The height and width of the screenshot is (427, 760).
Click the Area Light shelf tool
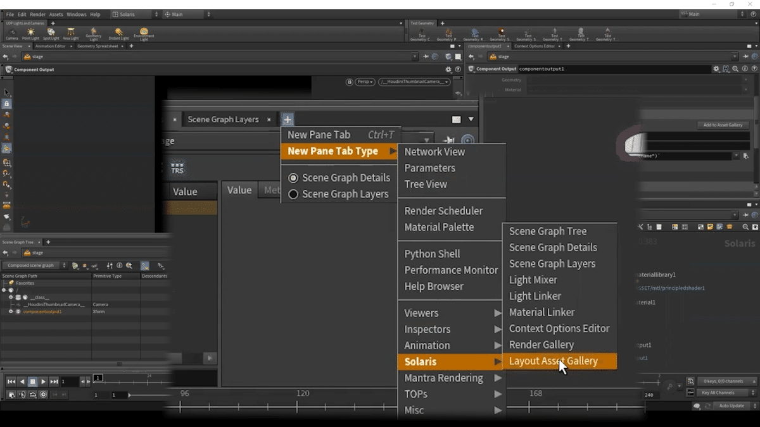coord(70,34)
